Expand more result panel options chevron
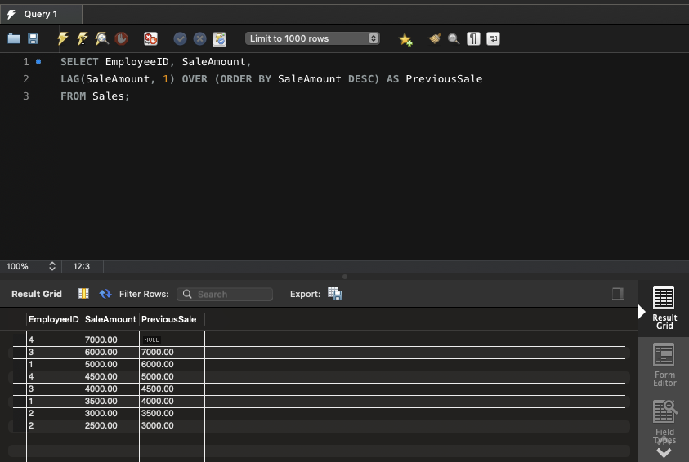This screenshot has height=462, width=689. point(664,451)
